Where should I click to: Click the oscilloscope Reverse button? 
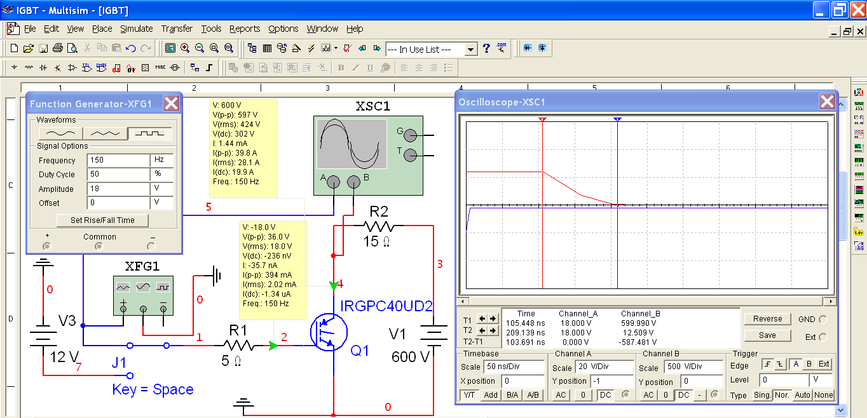click(767, 319)
